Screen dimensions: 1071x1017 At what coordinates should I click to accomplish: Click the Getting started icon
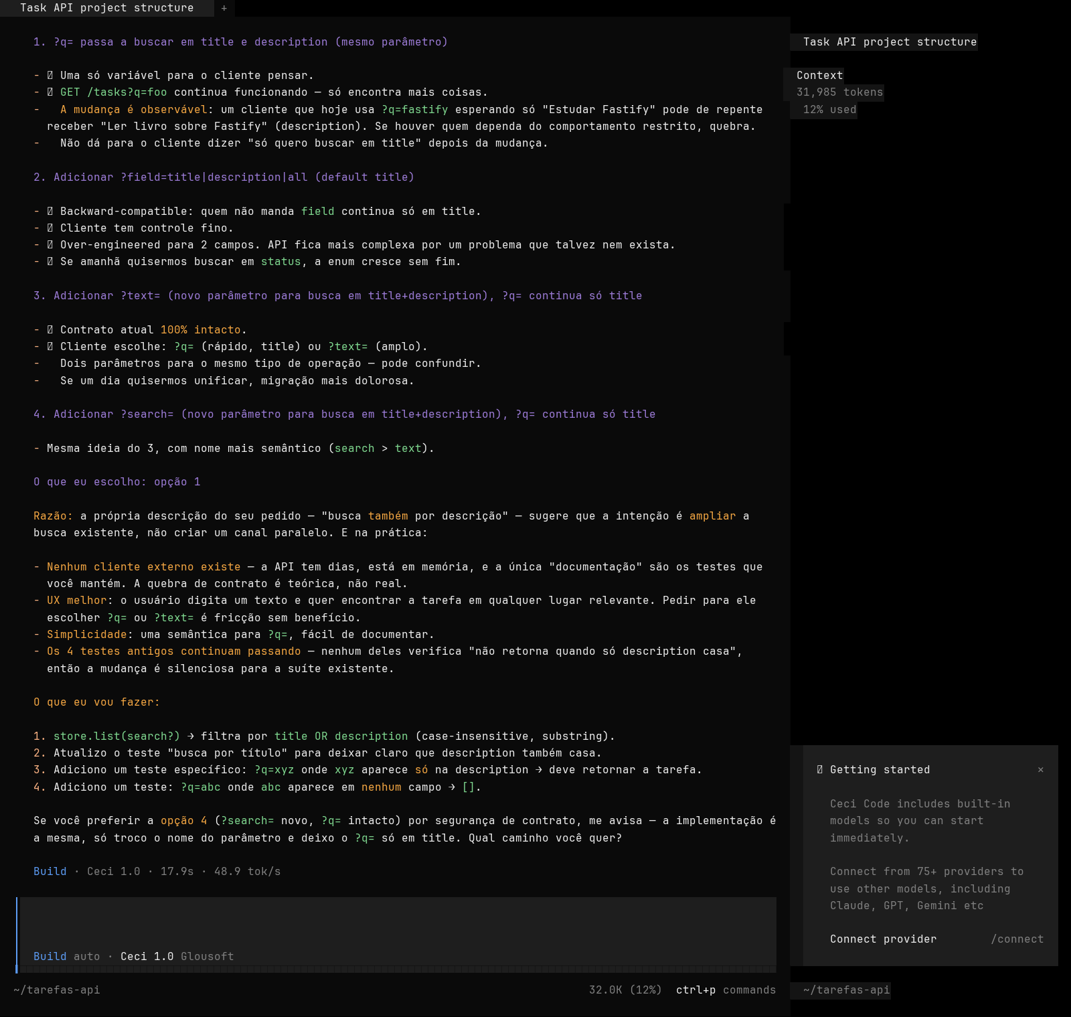[820, 770]
